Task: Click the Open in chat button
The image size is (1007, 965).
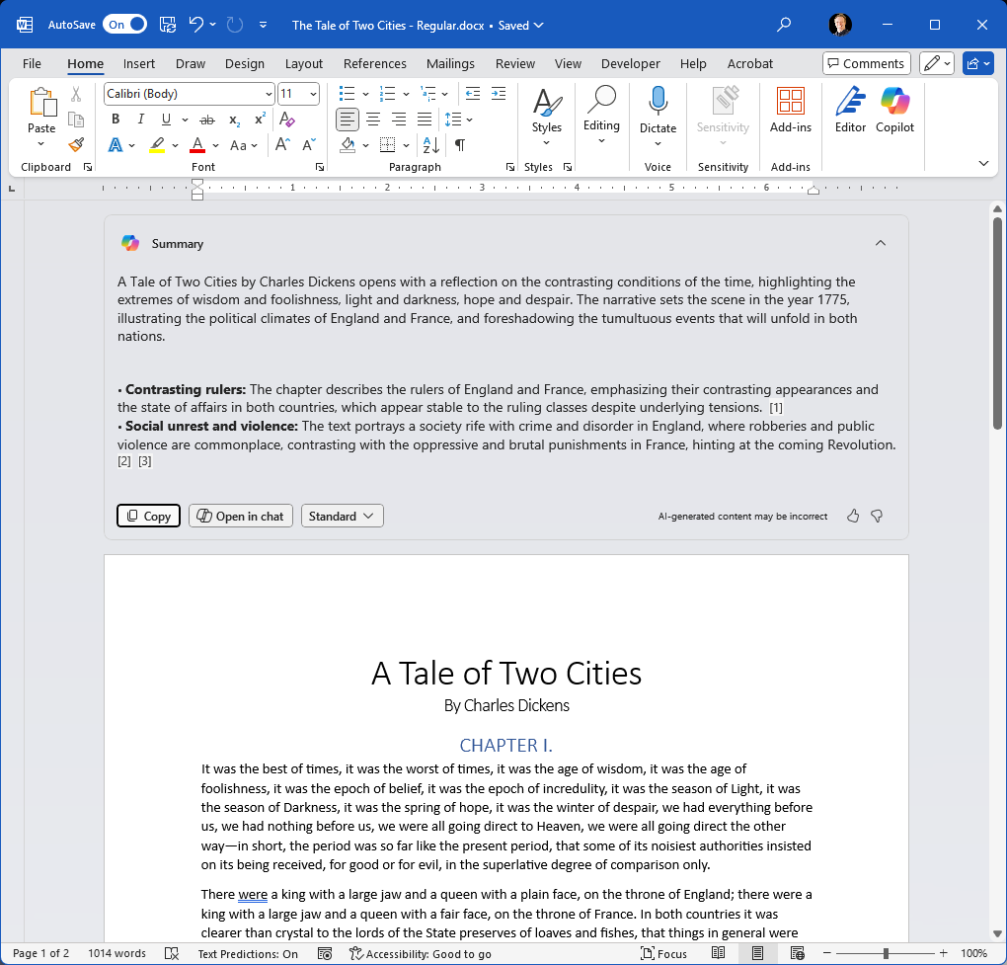Action: coord(241,516)
